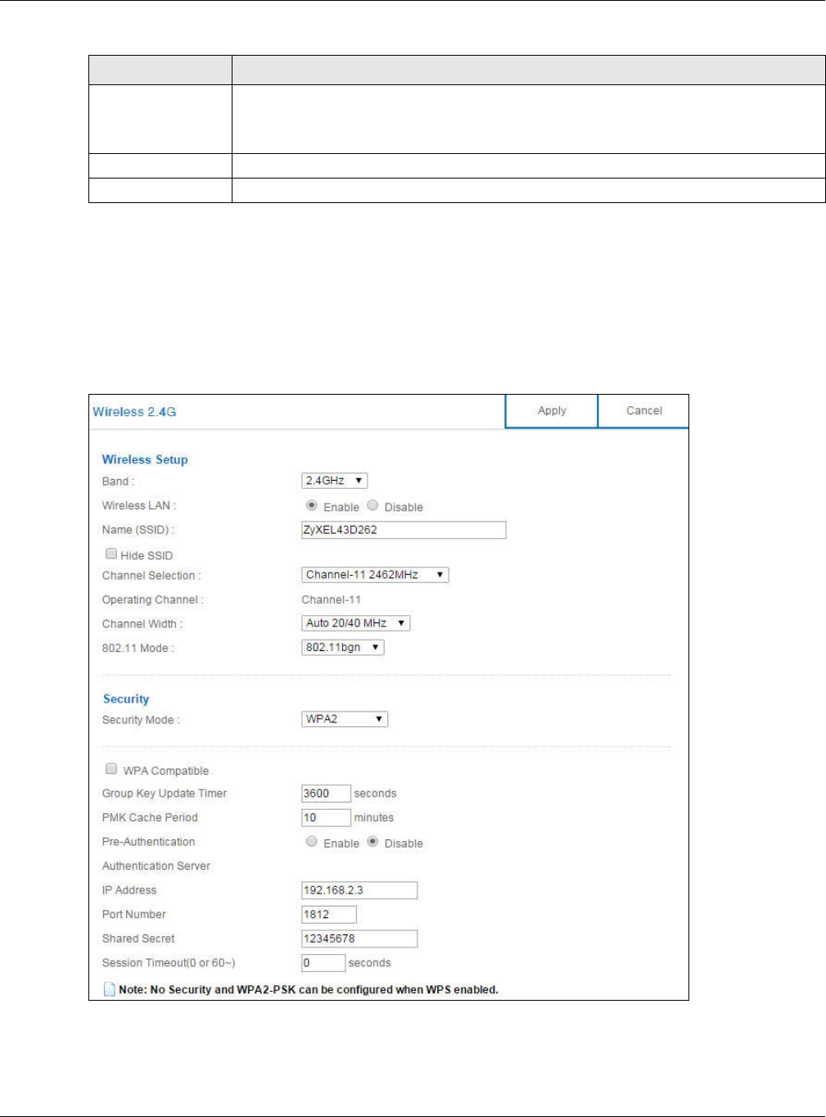Click the Name (SSID) input field

404,530
